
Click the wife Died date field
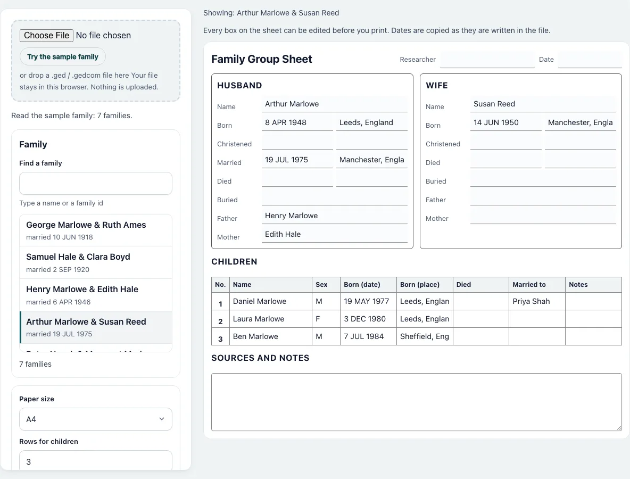(x=506, y=160)
